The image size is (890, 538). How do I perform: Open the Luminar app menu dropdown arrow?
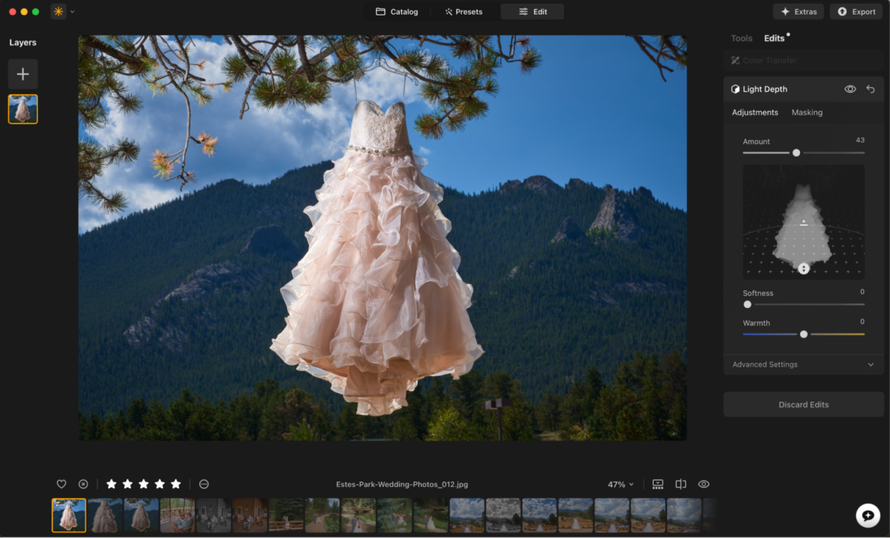tap(72, 12)
